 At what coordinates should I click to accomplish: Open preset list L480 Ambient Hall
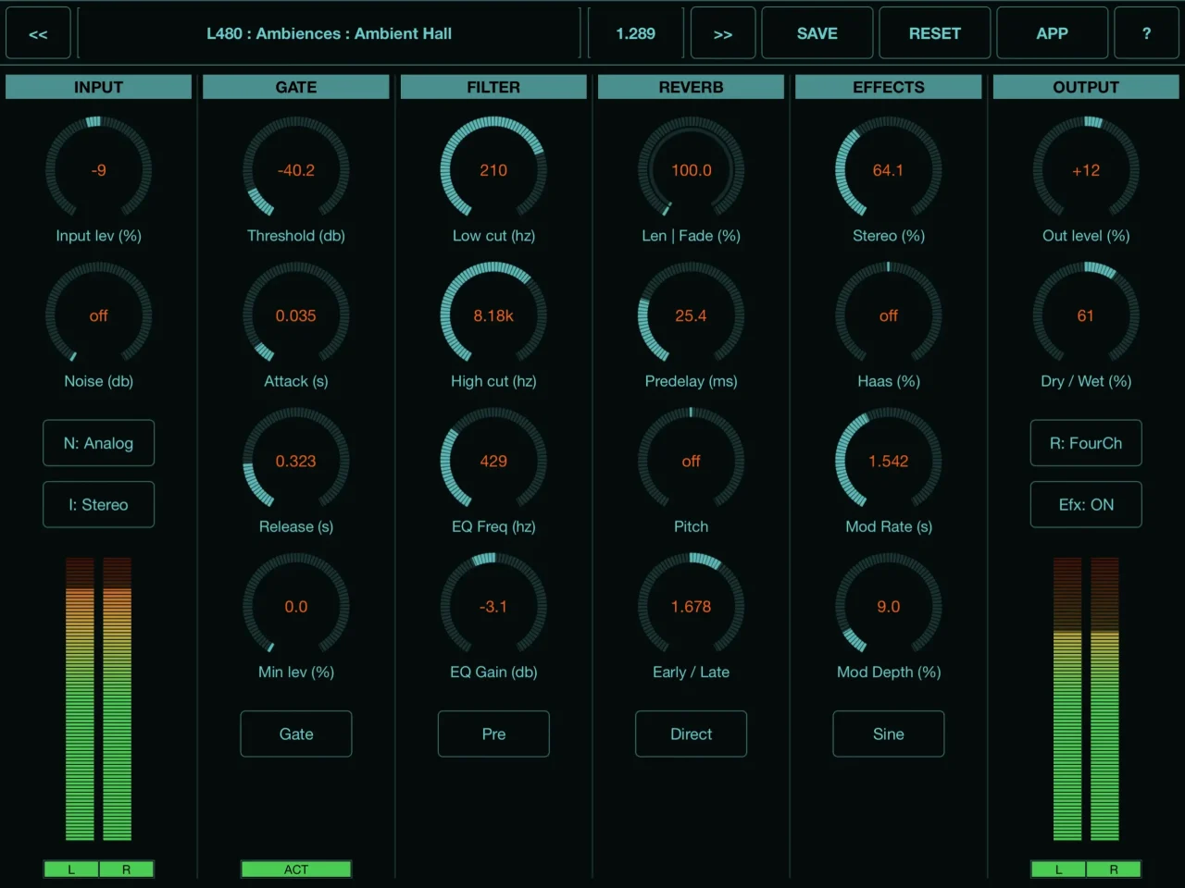[x=329, y=33]
